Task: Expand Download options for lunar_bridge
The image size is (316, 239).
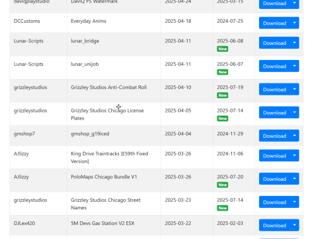Action: click(295, 43)
